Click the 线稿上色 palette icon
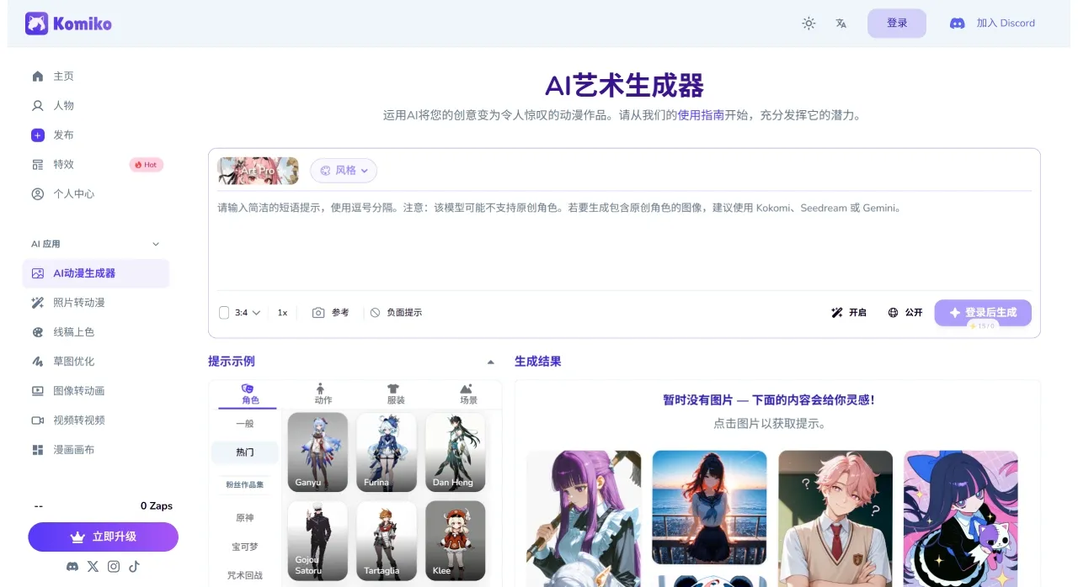Viewport: 1078px width, 587px height. [37, 332]
